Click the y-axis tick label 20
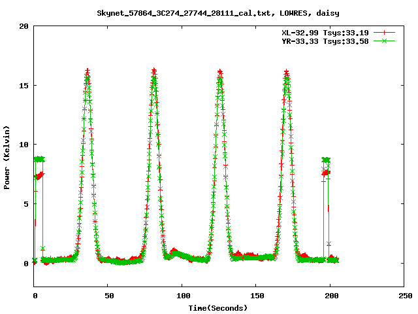418x314 pixels. pos(24,27)
